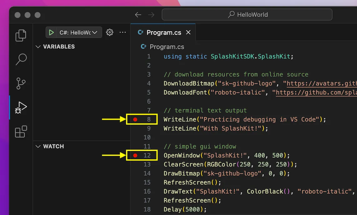The height and width of the screenshot is (215, 357).
Task: Click the C# file icon in breadcrumb
Action: (143, 47)
